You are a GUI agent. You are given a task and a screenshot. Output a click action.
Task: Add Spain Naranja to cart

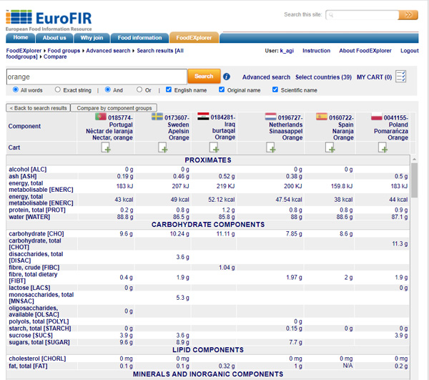(x=330, y=147)
